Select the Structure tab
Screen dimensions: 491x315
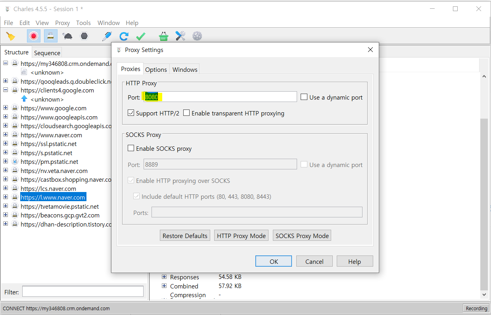click(16, 52)
